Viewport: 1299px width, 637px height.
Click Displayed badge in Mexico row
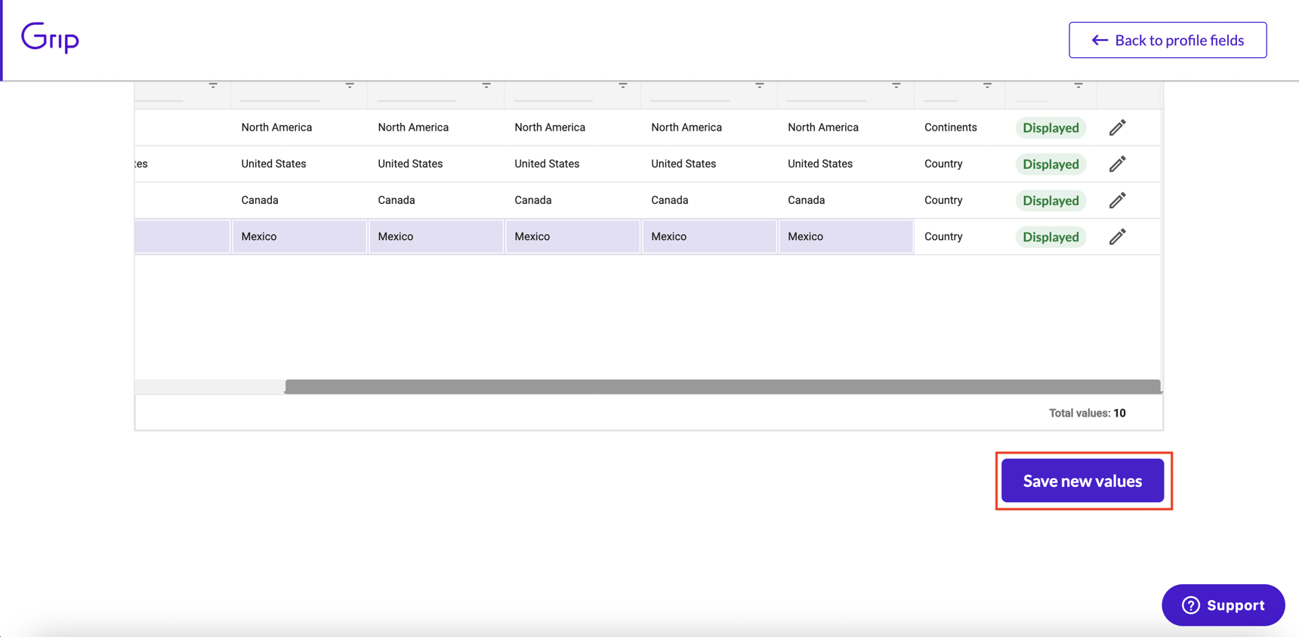coord(1051,237)
